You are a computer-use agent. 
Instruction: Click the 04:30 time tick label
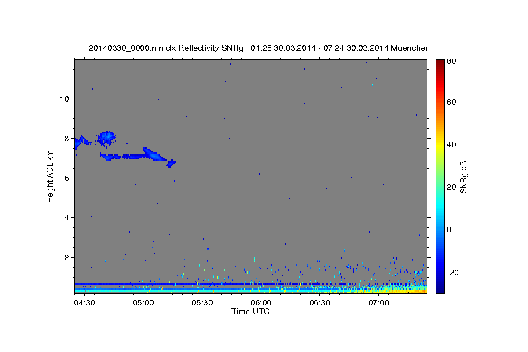click(84, 303)
